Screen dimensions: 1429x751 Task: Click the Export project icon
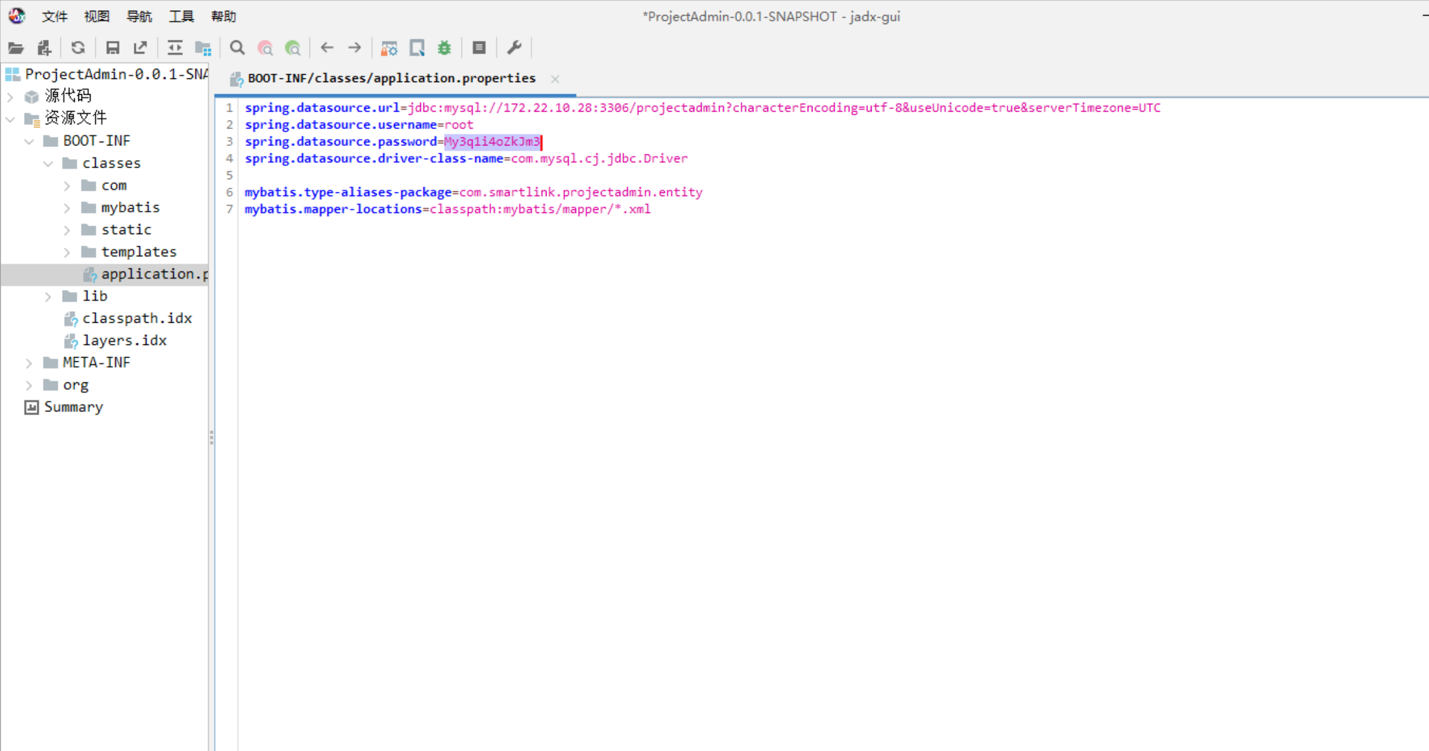pos(141,48)
